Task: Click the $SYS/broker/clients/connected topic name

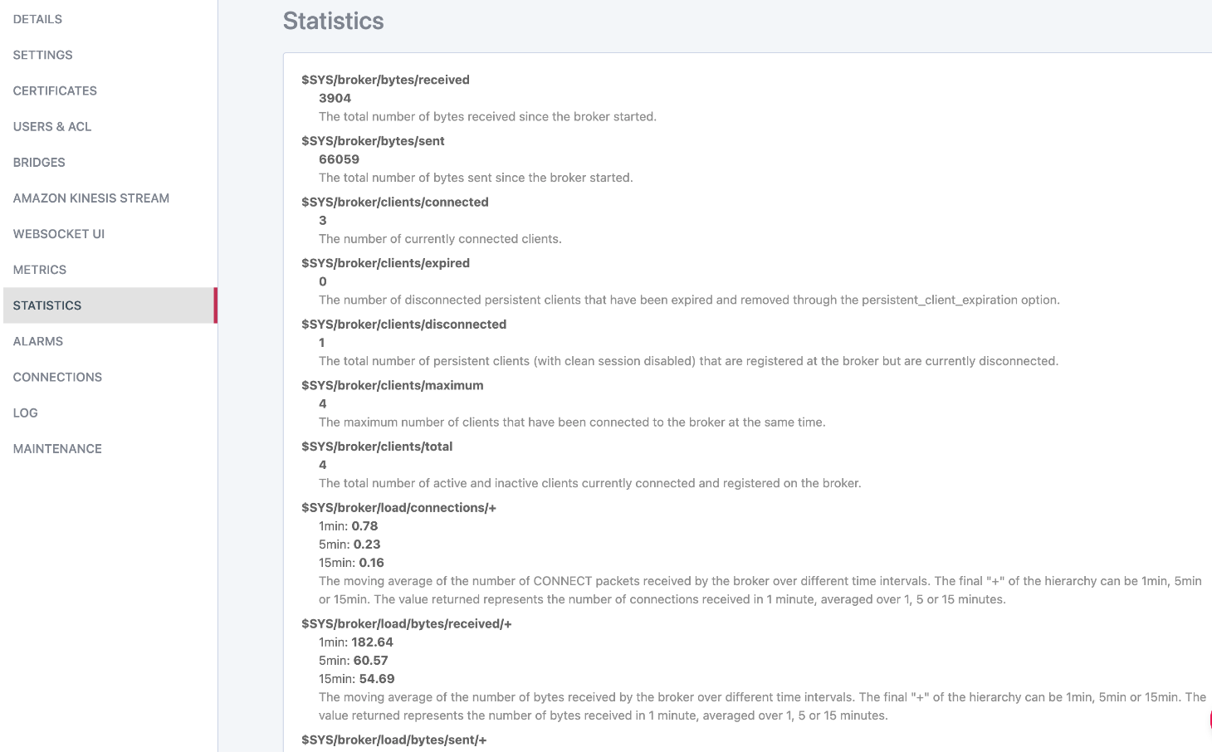Action: 394,202
